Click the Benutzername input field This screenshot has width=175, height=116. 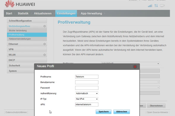87,82
